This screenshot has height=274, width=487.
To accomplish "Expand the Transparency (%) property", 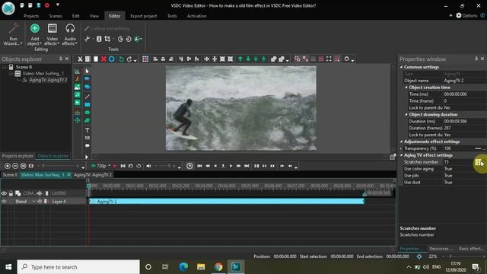I will click(401, 148).
